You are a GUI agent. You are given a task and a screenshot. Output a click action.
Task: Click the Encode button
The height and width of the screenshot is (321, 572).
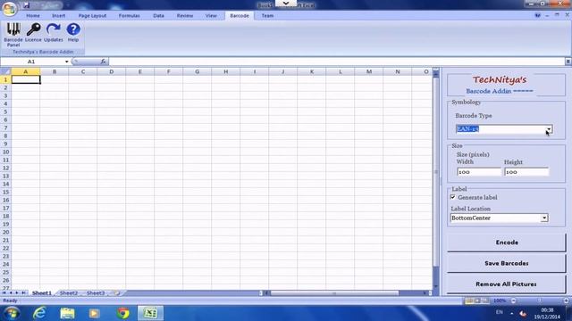tap(507, 243)
